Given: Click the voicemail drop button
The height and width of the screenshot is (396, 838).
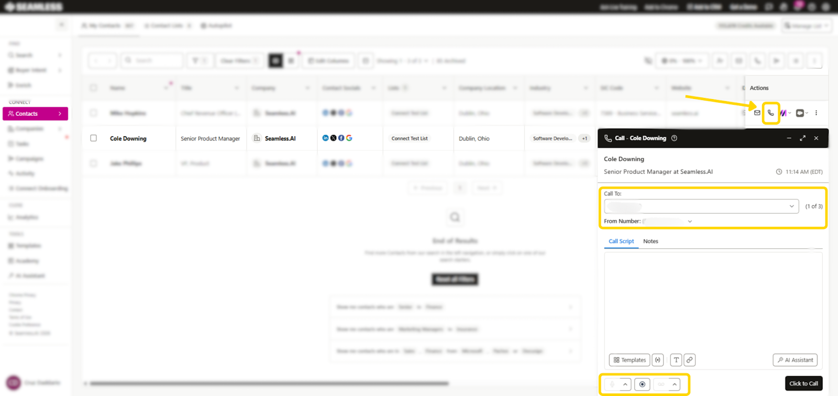Looking at the screenshot, I should pos(661,384).
